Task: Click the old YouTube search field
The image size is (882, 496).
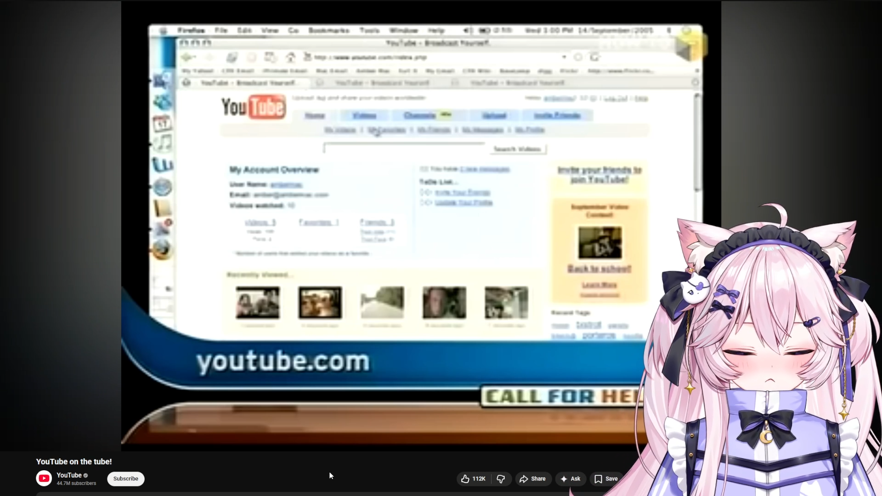Action: point(404,148)
